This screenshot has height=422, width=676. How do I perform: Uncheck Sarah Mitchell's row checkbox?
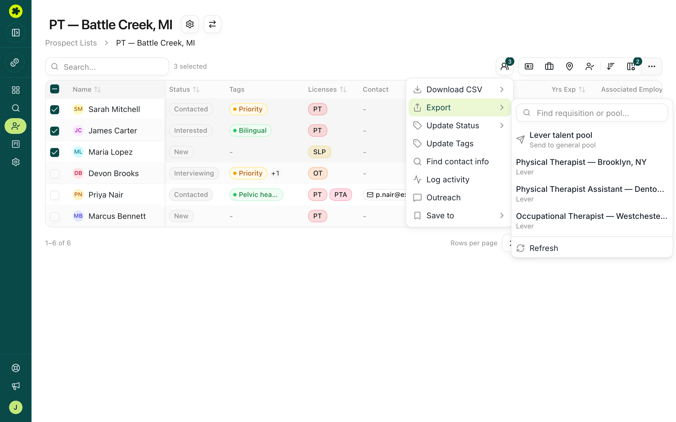point(55,109)
